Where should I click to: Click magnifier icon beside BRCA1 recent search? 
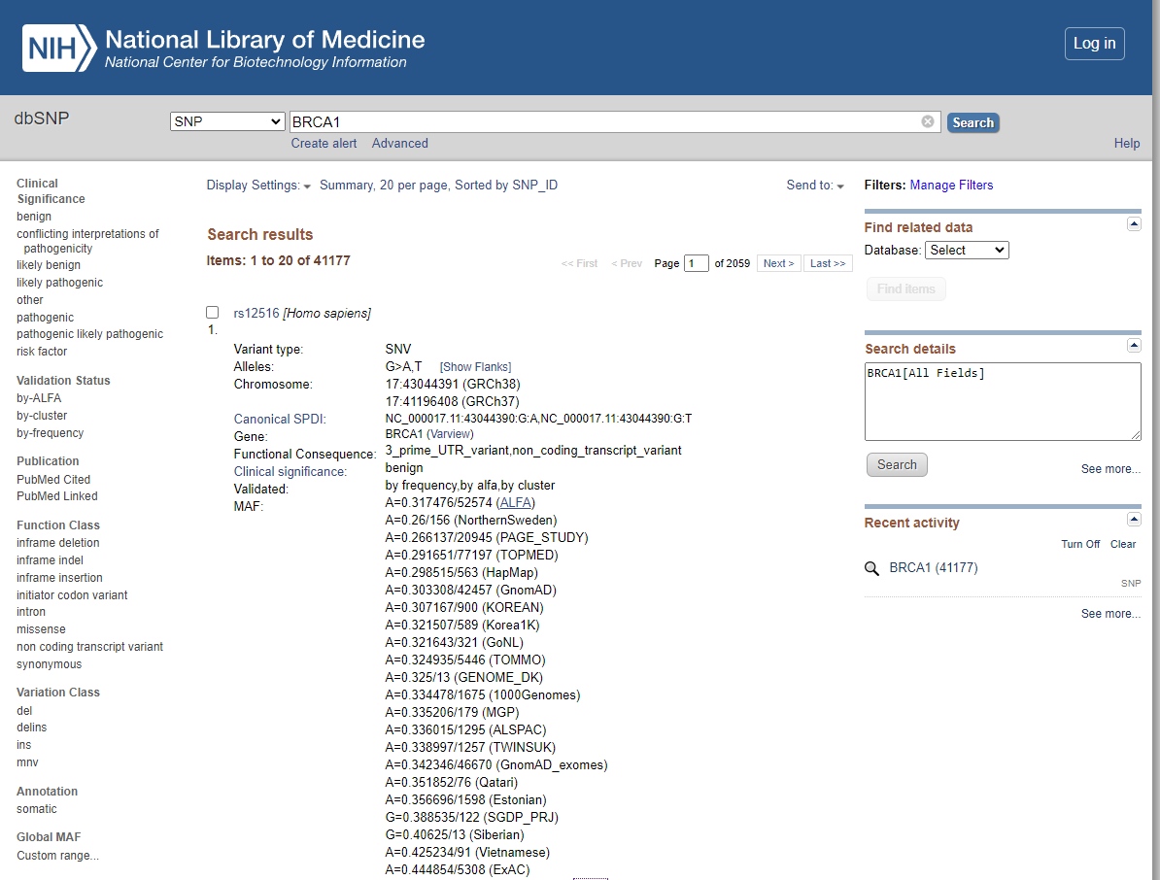click(871, 568)
